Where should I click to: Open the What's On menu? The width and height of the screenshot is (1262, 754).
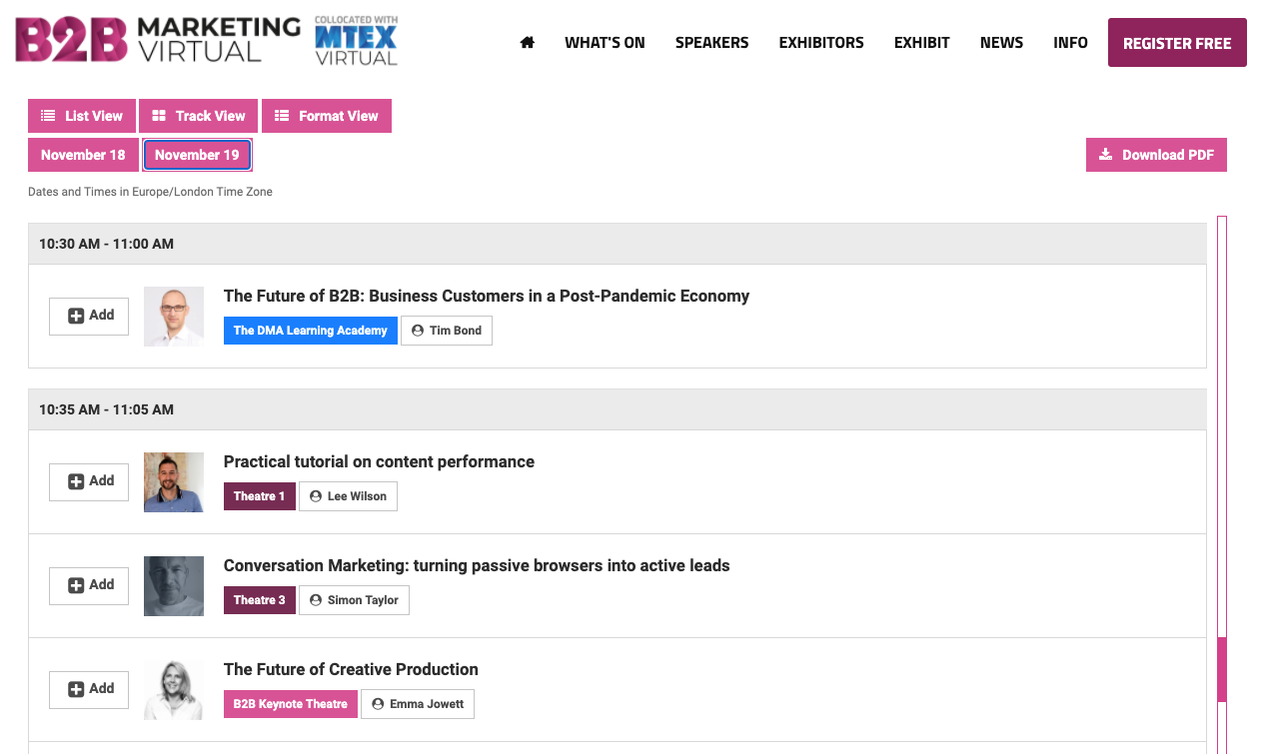click(x=605, y=42)
